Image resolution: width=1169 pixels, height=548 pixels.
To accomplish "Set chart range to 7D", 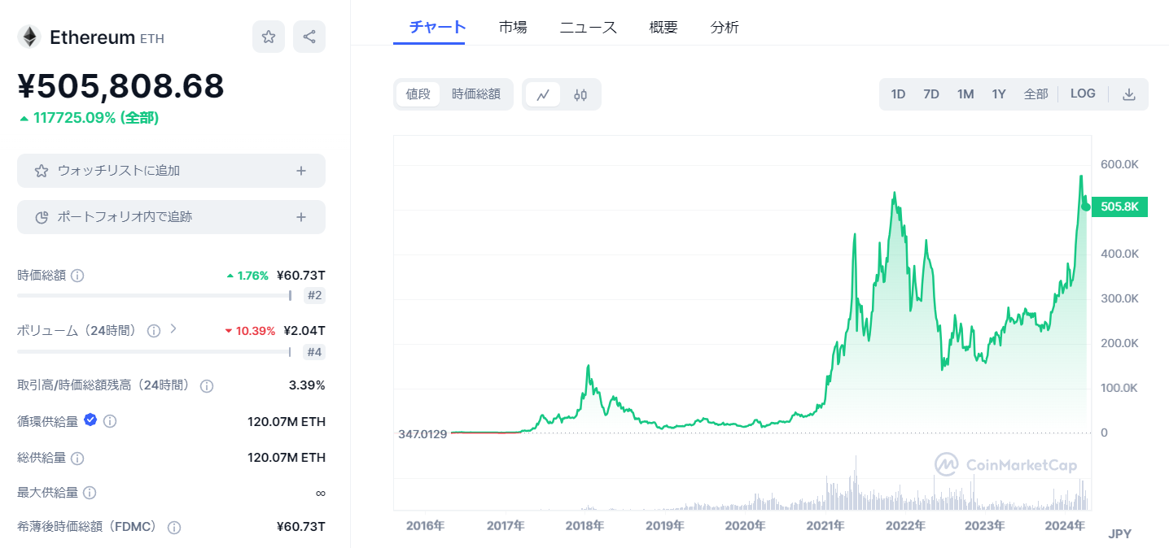I will (931, 94).
